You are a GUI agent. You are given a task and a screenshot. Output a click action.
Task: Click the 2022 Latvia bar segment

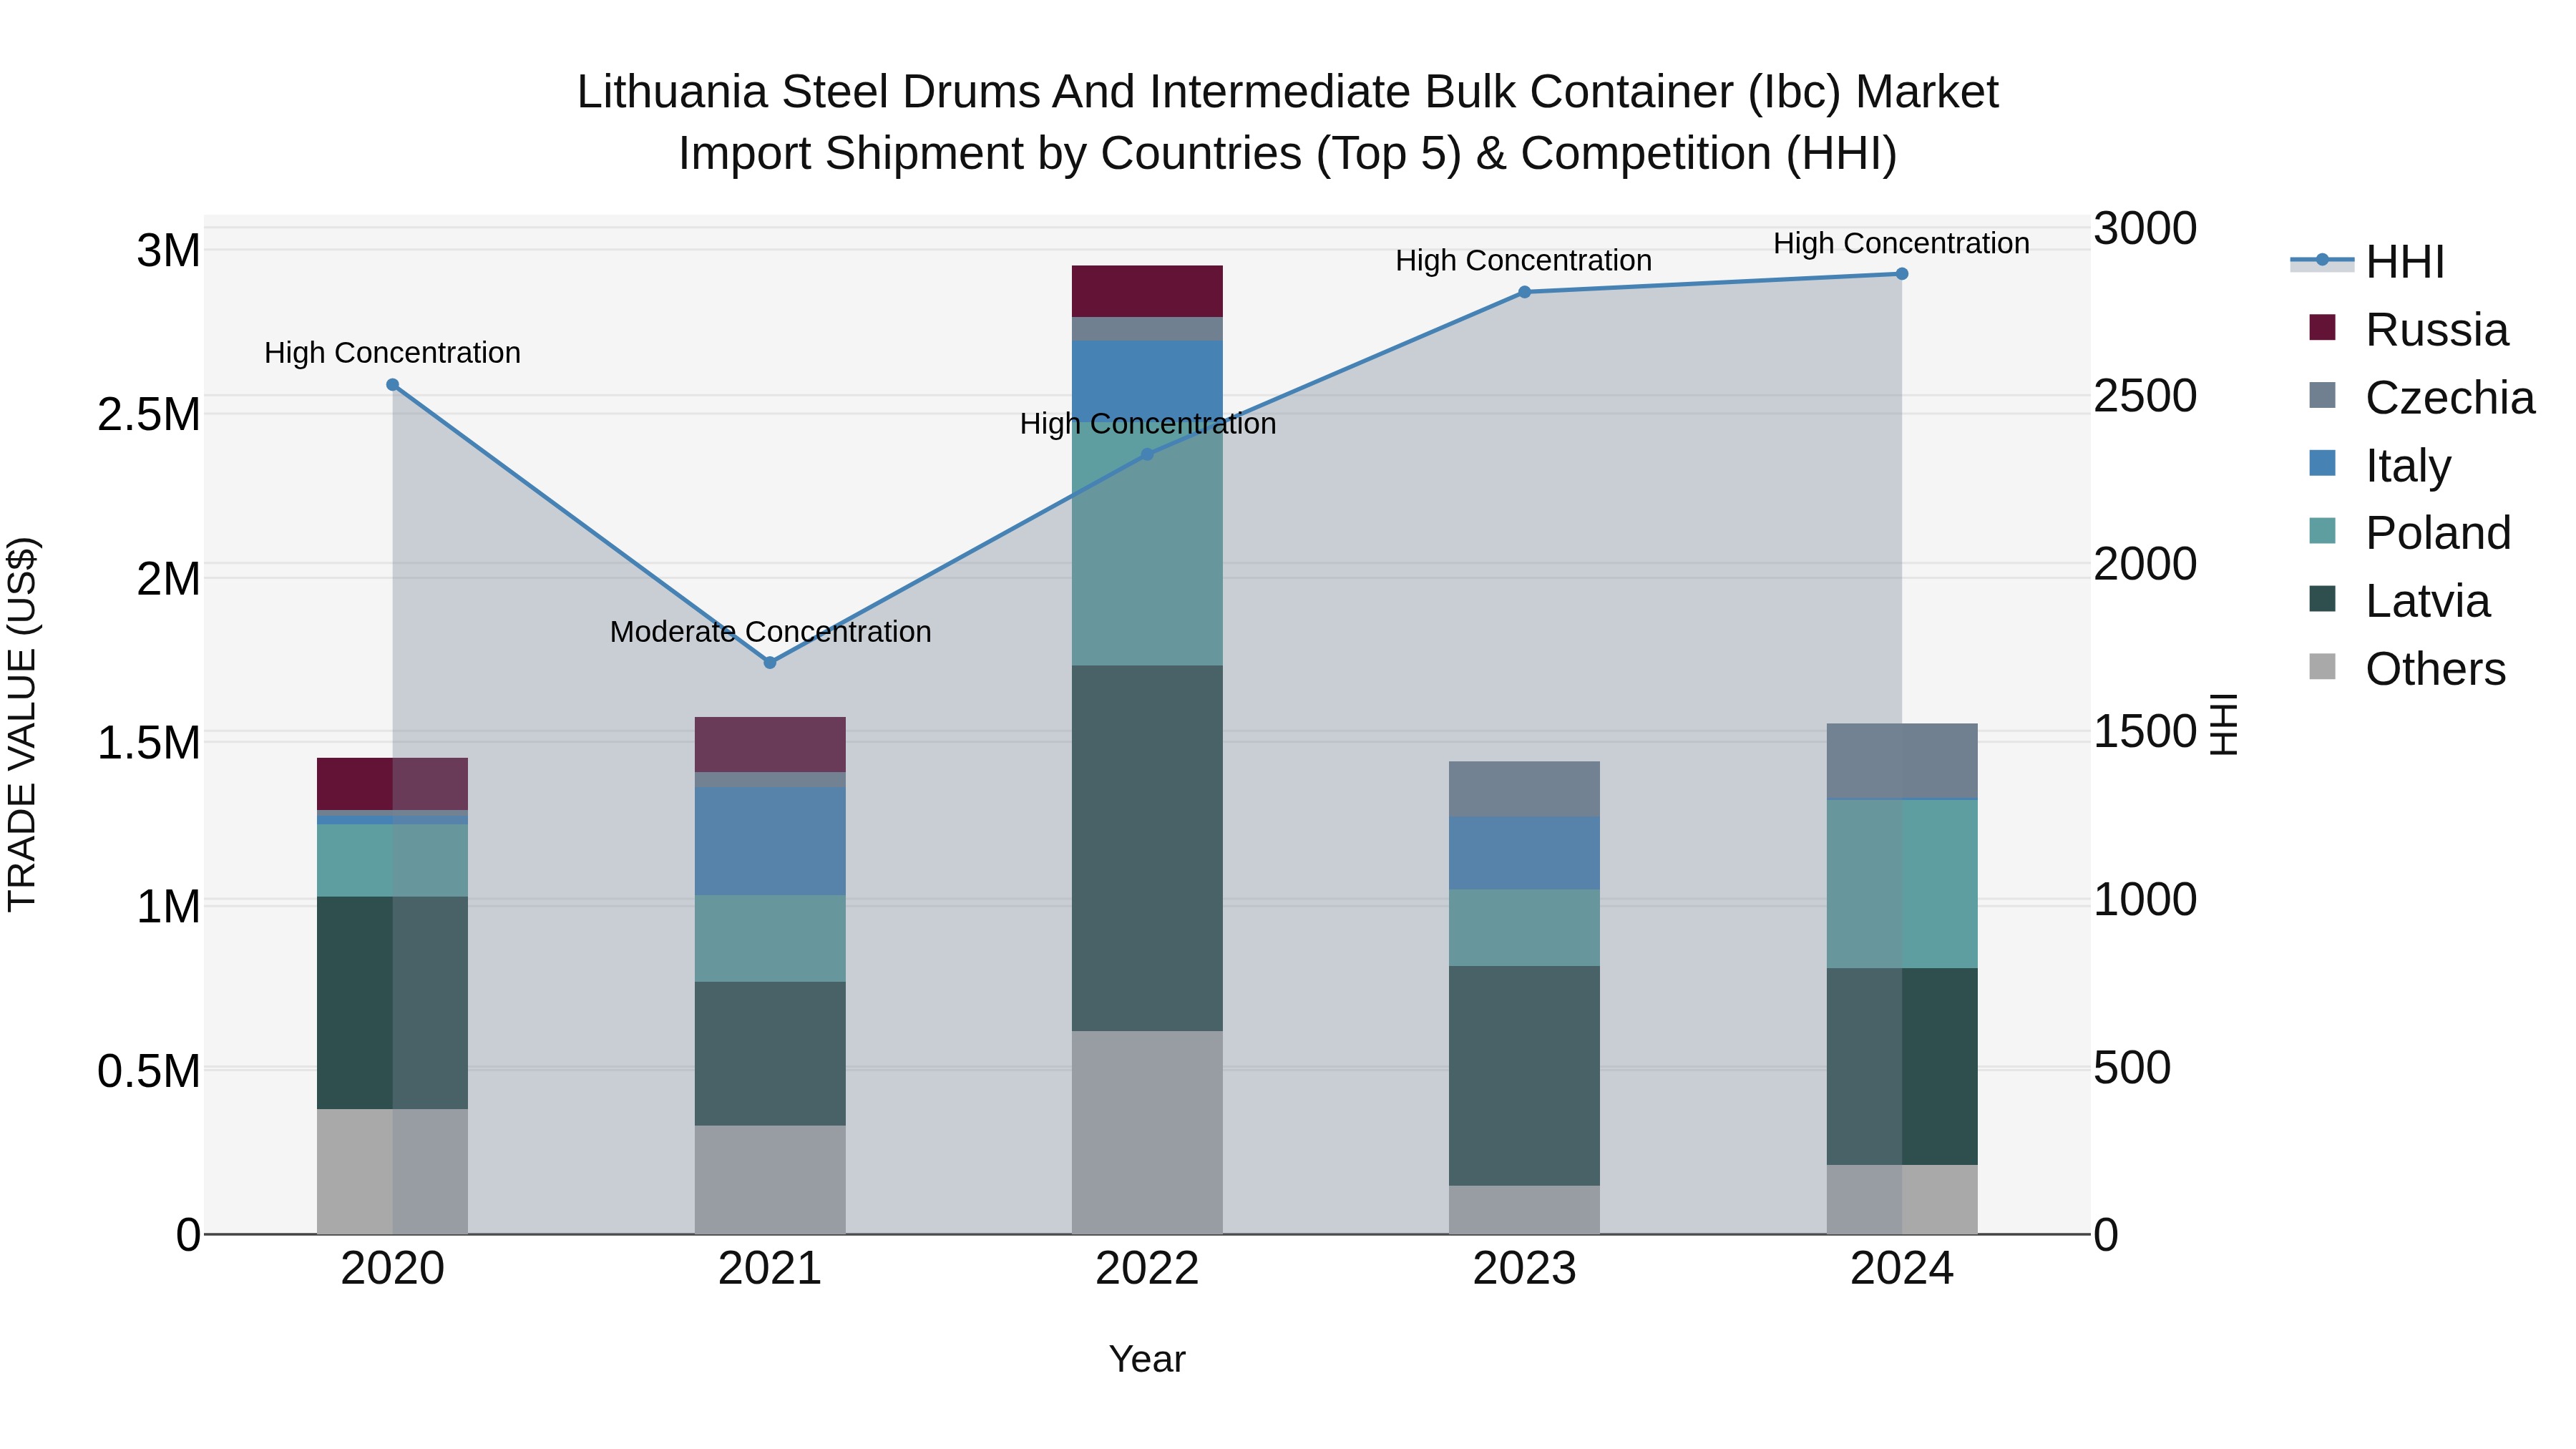click(x=1147, y=848)
